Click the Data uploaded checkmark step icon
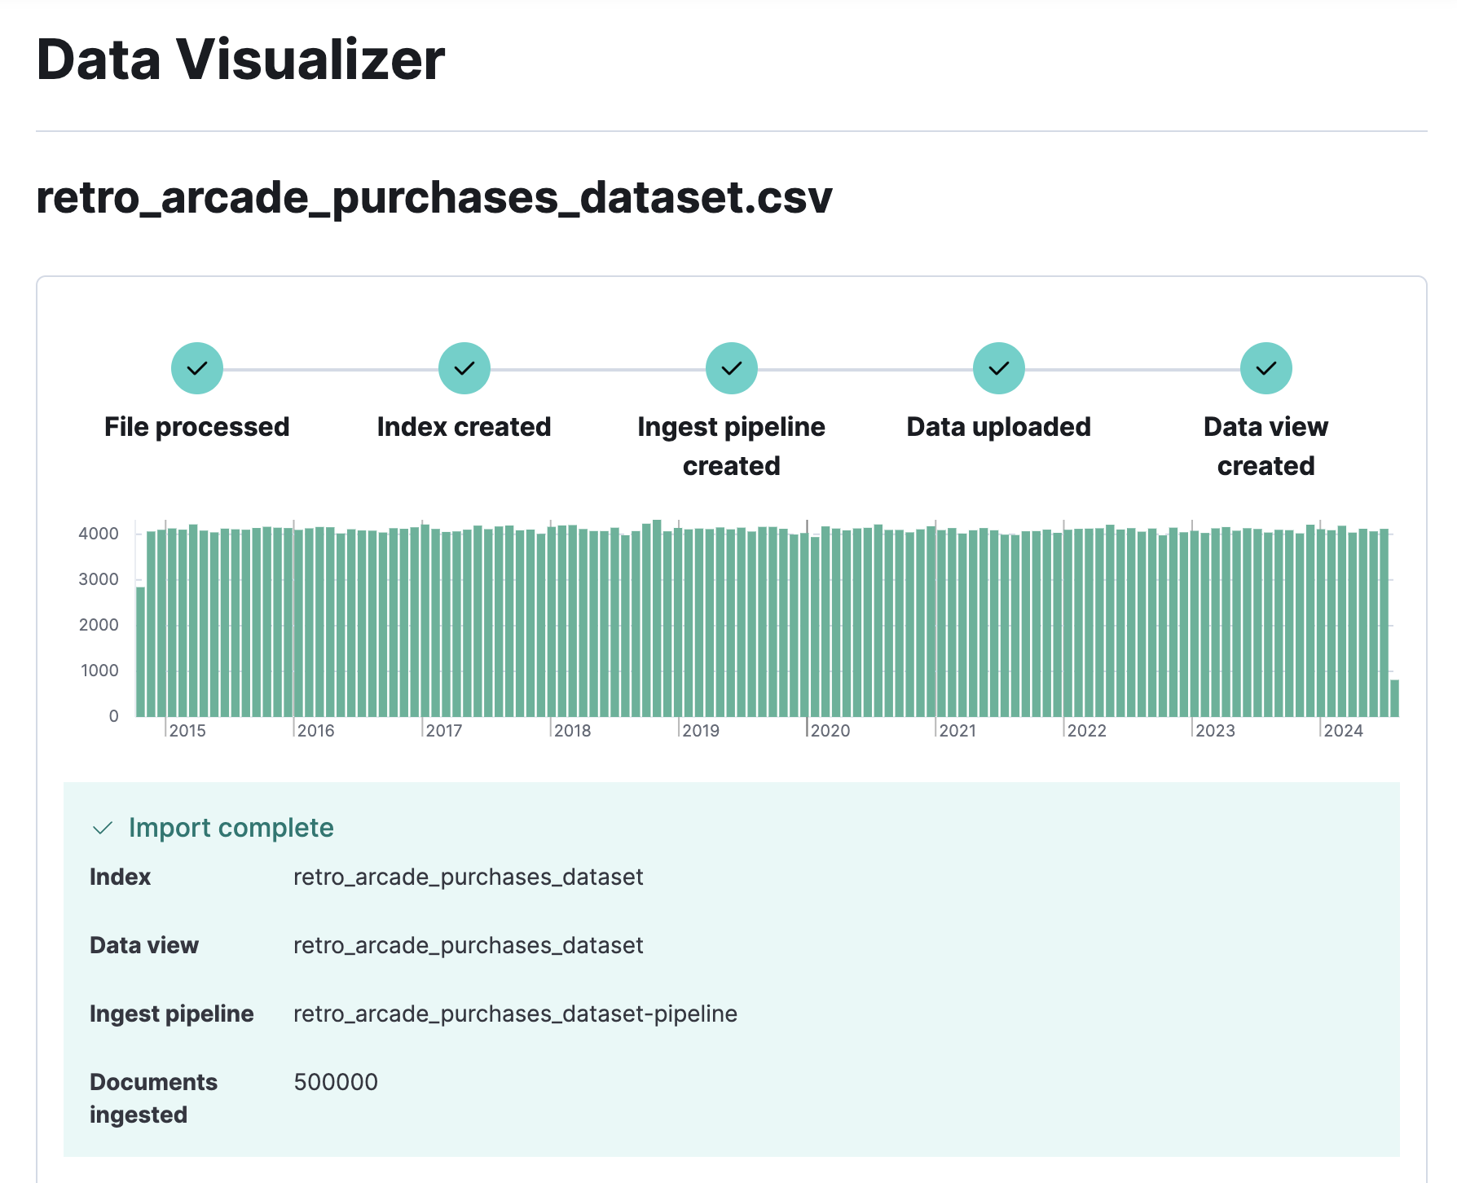Viewport: 1457px width, 1183px height. [x=999, y=368]
